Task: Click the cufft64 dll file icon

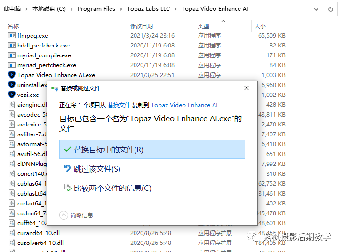Action: point(12,223)
